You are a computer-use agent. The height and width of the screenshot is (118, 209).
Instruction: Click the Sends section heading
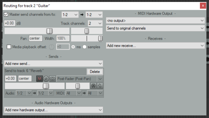point(54,56)
